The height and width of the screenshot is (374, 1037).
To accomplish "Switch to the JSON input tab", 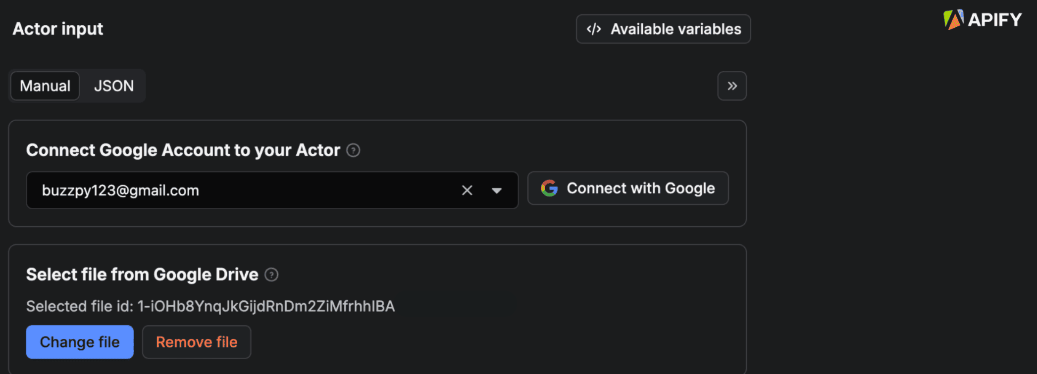I will tap(114, 86).
